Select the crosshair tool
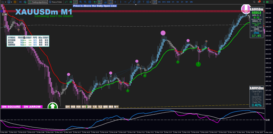The image size is (273, 134). pos(115,2)
